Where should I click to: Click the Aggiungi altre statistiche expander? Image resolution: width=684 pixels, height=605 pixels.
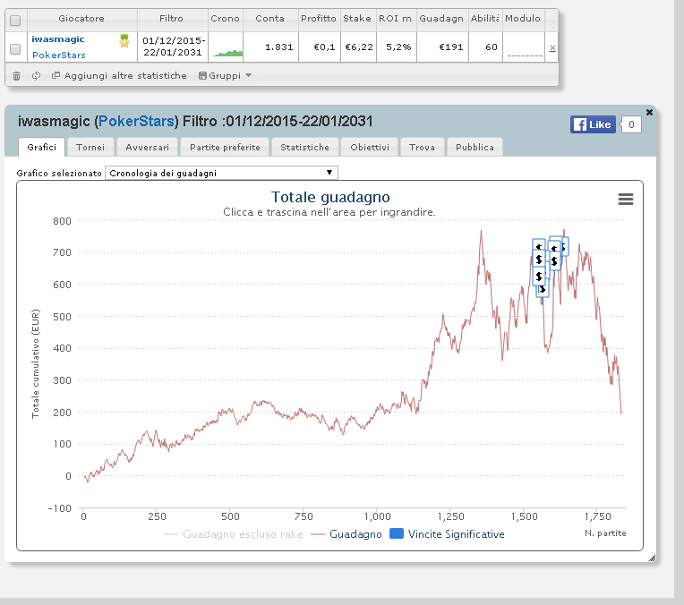pyautogui.click(x=119, y=75)
